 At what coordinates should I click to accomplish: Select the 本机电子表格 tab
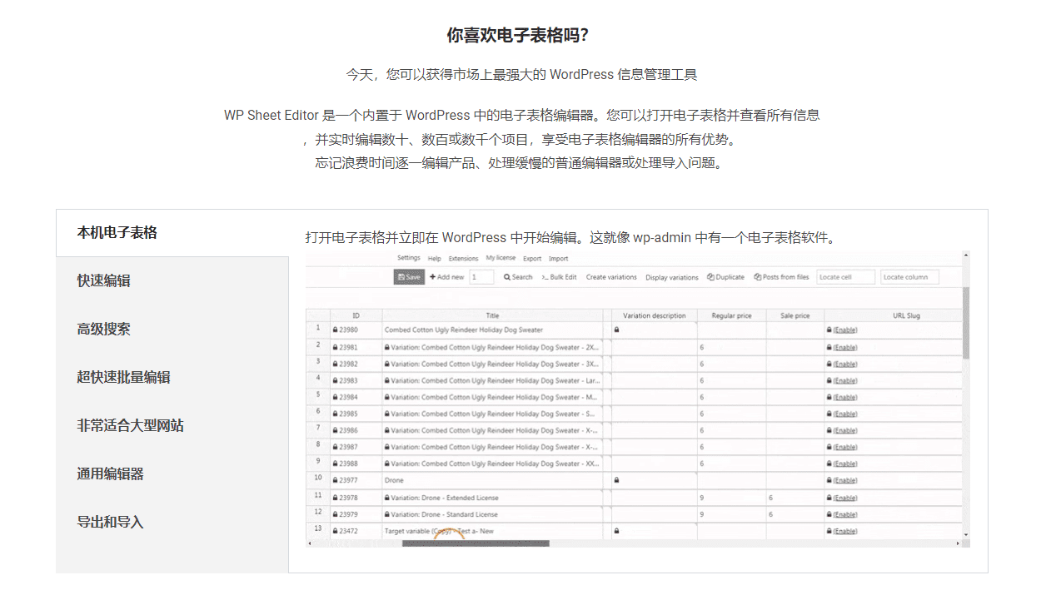point(172,233)
